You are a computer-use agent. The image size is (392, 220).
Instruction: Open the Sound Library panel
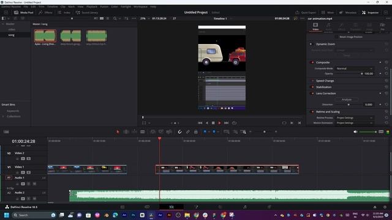pyautogui.click(x=87, y=12)
